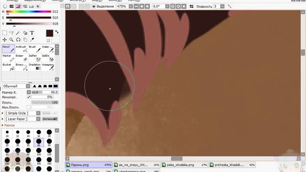Select the Water brush tool
The width and height of the screenshot is (306, 172).
pyautogui.click(x=48, y=49)
